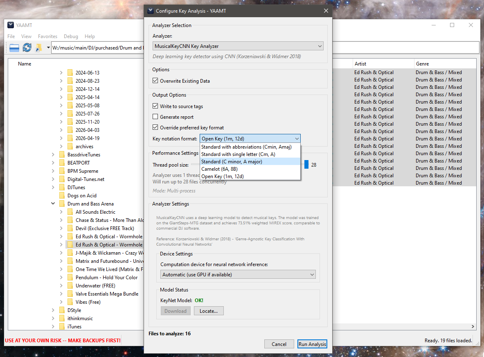The height and width of the screenshot is (357, 484).
Task: Select the folder icon for 2024-06-13
Action: click(70, 72)
